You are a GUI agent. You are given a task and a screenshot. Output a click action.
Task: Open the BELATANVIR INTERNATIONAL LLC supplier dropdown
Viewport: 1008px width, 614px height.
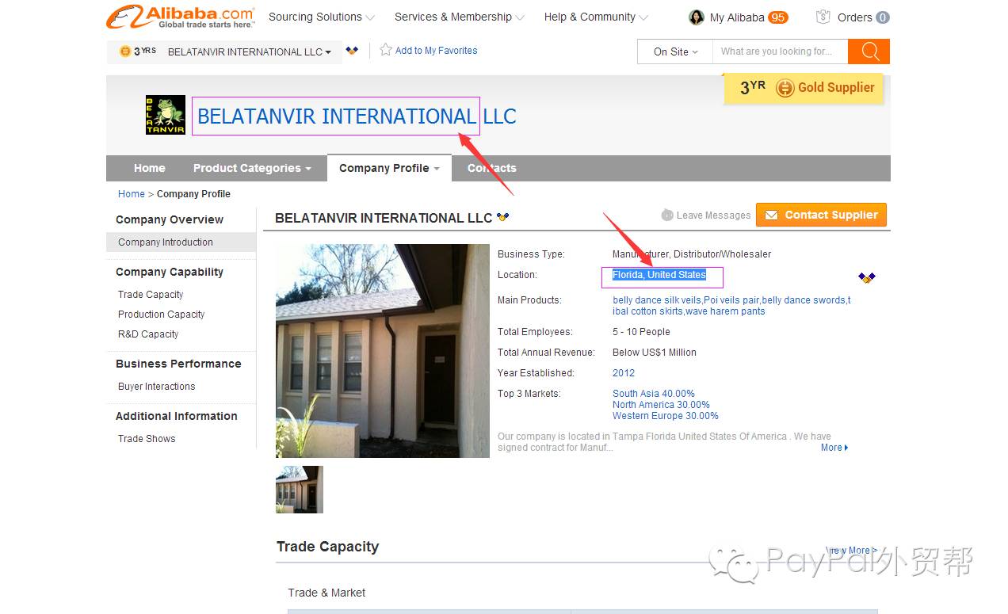250,51
